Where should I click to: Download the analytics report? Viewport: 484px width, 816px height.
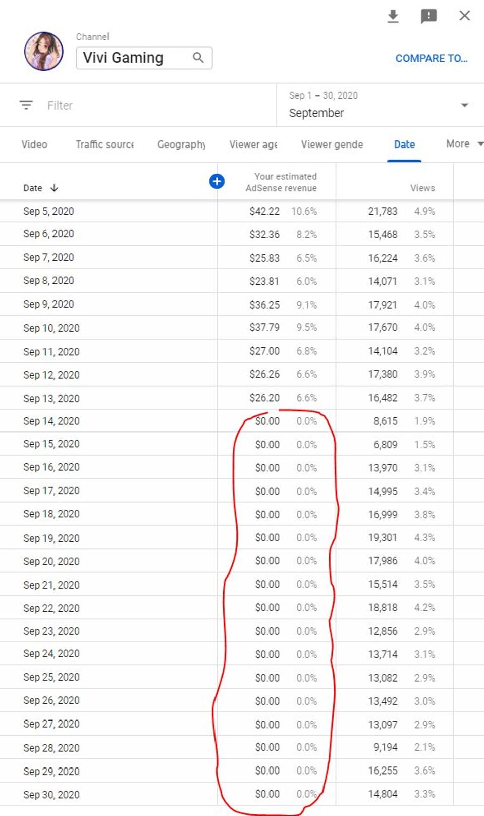coord(393,16)
